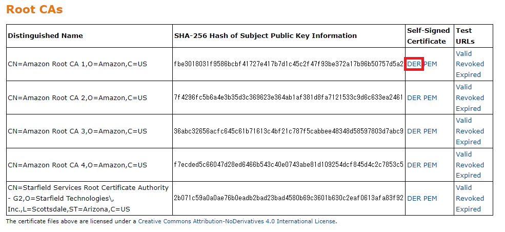
Task: Download the DER certificate for Amazon Root CA 2
Action: tap(414, 98)
